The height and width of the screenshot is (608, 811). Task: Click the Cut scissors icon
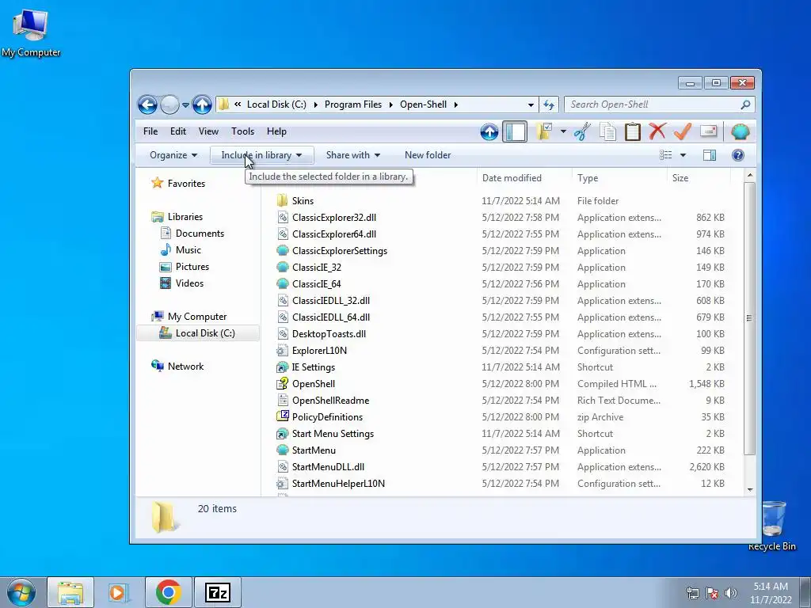coord(582,132)
